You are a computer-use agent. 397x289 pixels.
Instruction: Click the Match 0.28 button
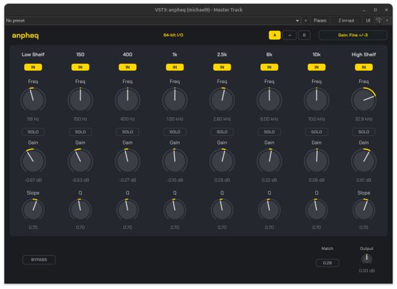[328, 263]
